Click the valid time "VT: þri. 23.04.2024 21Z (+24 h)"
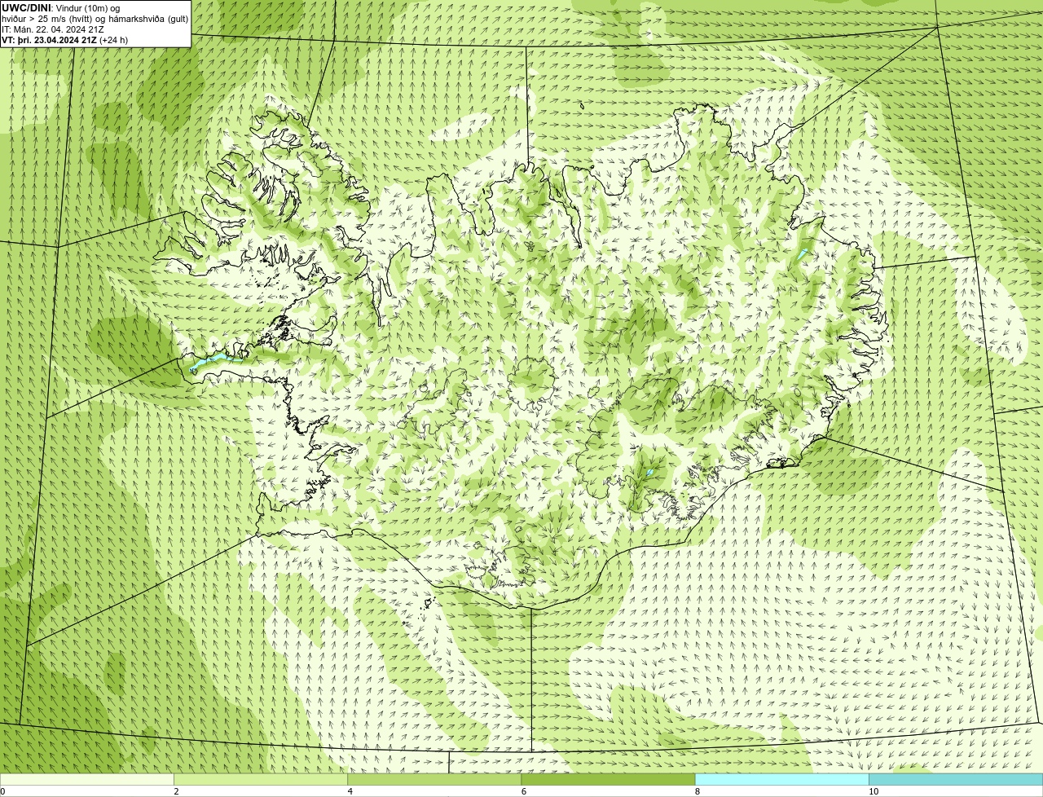This screenshot has width=1043, height=797. 65,40
